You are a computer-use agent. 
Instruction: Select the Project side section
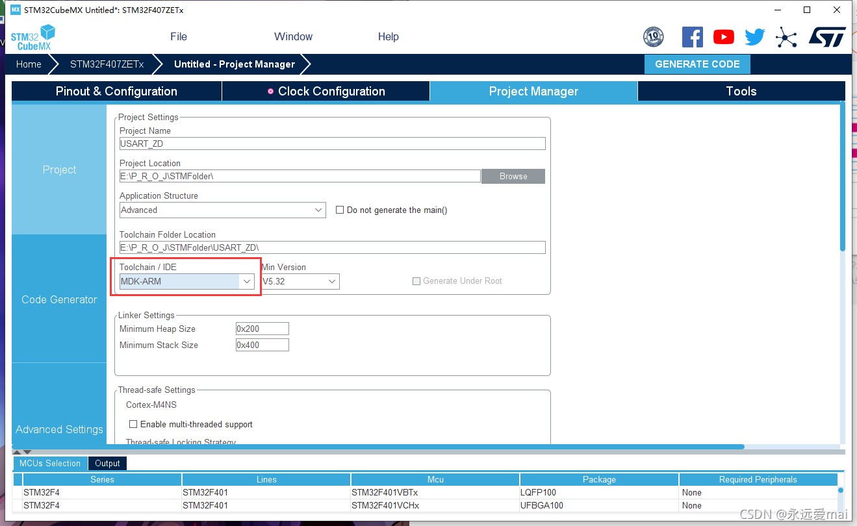coord(59,169)
